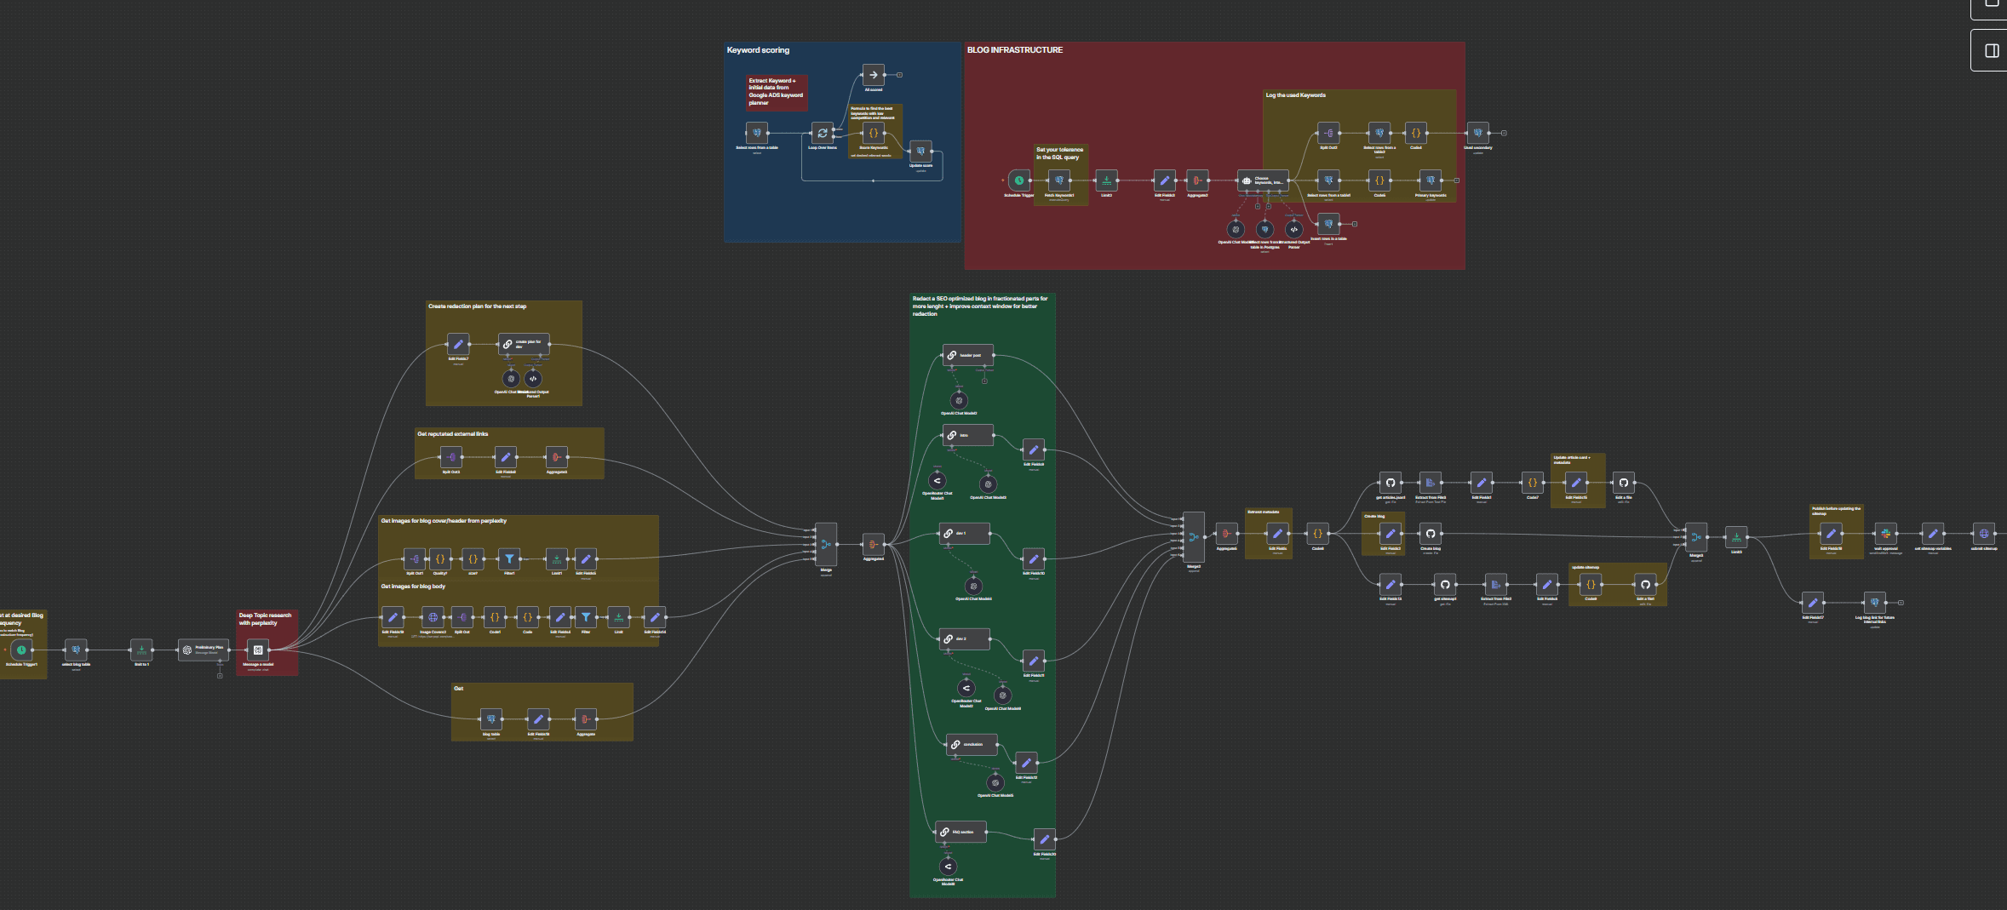Click the OpenRouter Chat Model1 sub-node
Screen dimensions: 2007x910
pyautogui.click(x=938, y=481)
